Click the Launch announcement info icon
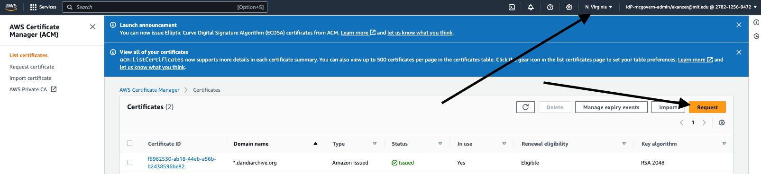Image resolution: width=761 pixels, height=174 pixels. click(113, 25)
